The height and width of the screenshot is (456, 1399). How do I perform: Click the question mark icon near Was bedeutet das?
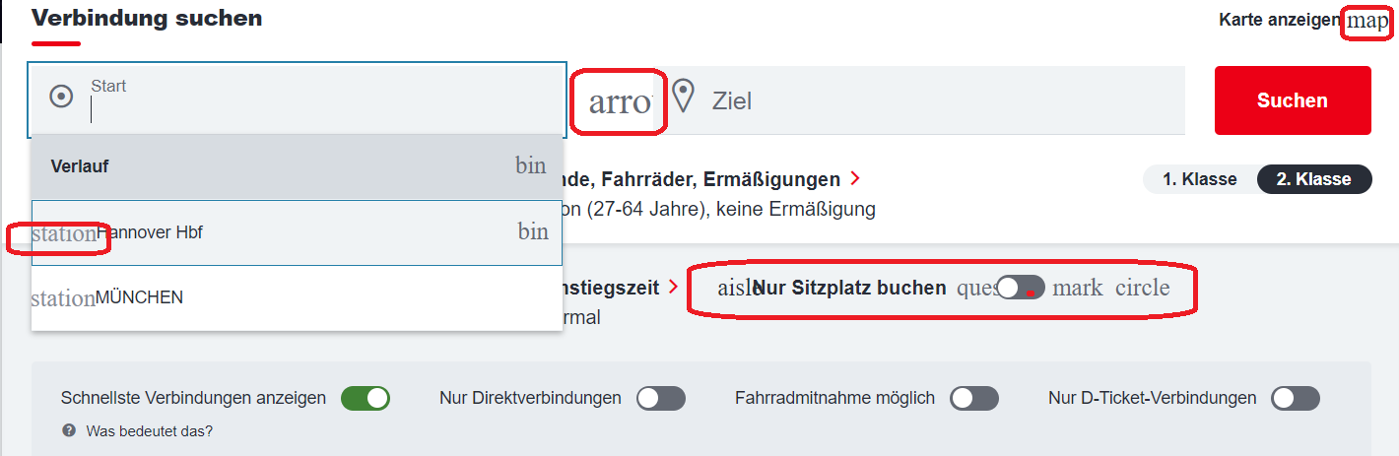pyautogui.click(x=69, y=430)
